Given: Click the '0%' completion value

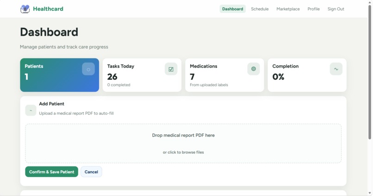Looking at the screenshot, I should (x=278, y=76).
